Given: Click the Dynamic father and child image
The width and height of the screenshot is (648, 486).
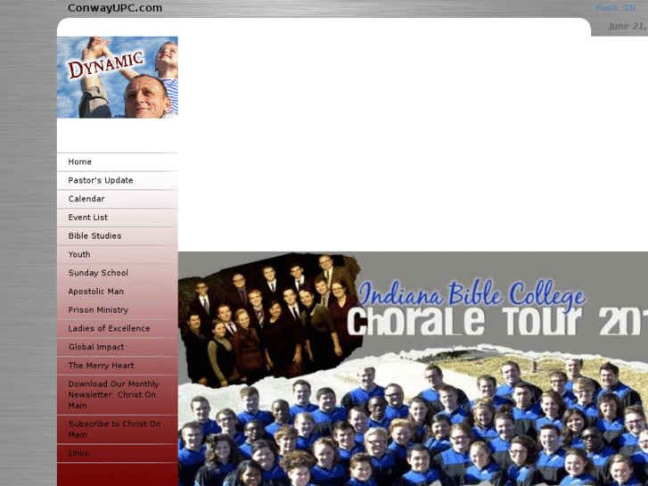Looking at the screenshot, I should [x=118, y=78].
